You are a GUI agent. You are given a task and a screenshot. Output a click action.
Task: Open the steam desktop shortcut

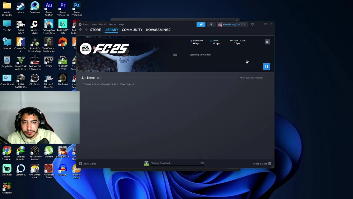pyautogui.click(x=21, y=8)
